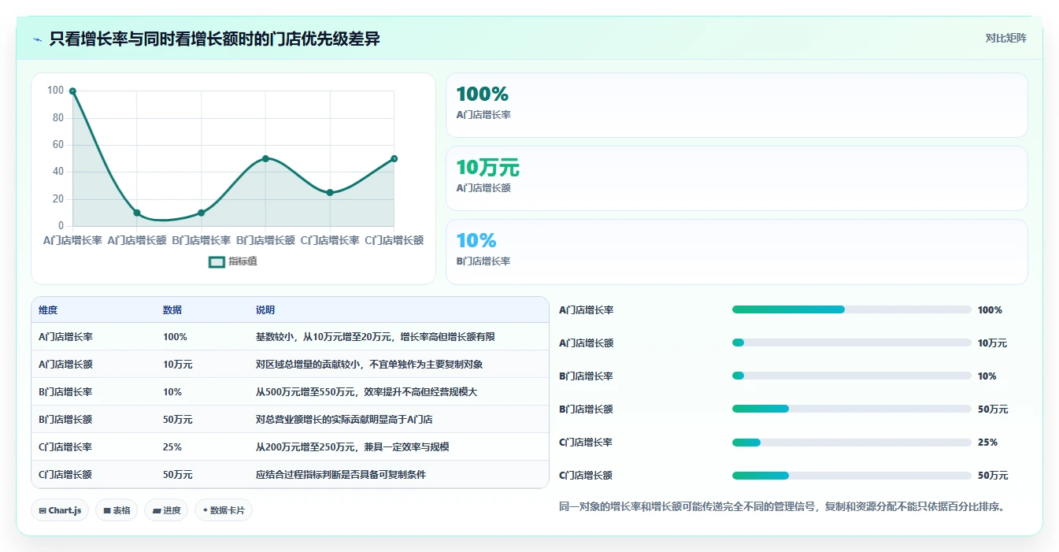
Task: Toggle the 指标值 legend swatch
Action: pyautogui.click(x=217, y=261)
